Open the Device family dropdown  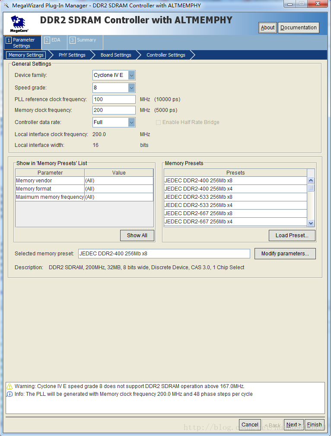(131, 75)
